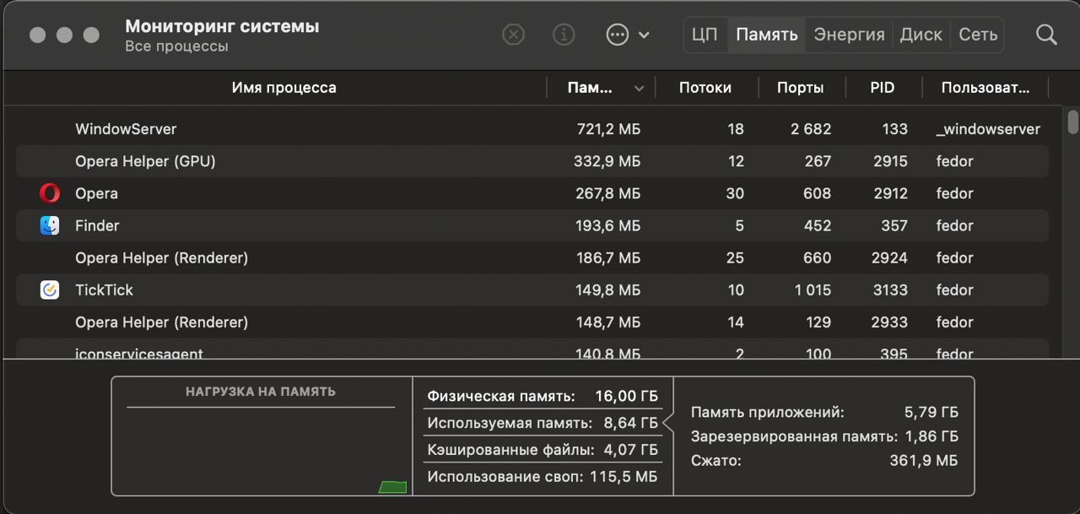Toggle sort arrow on Память column
This screenshot has height=514, width=1080.
(x=639, y=89)
